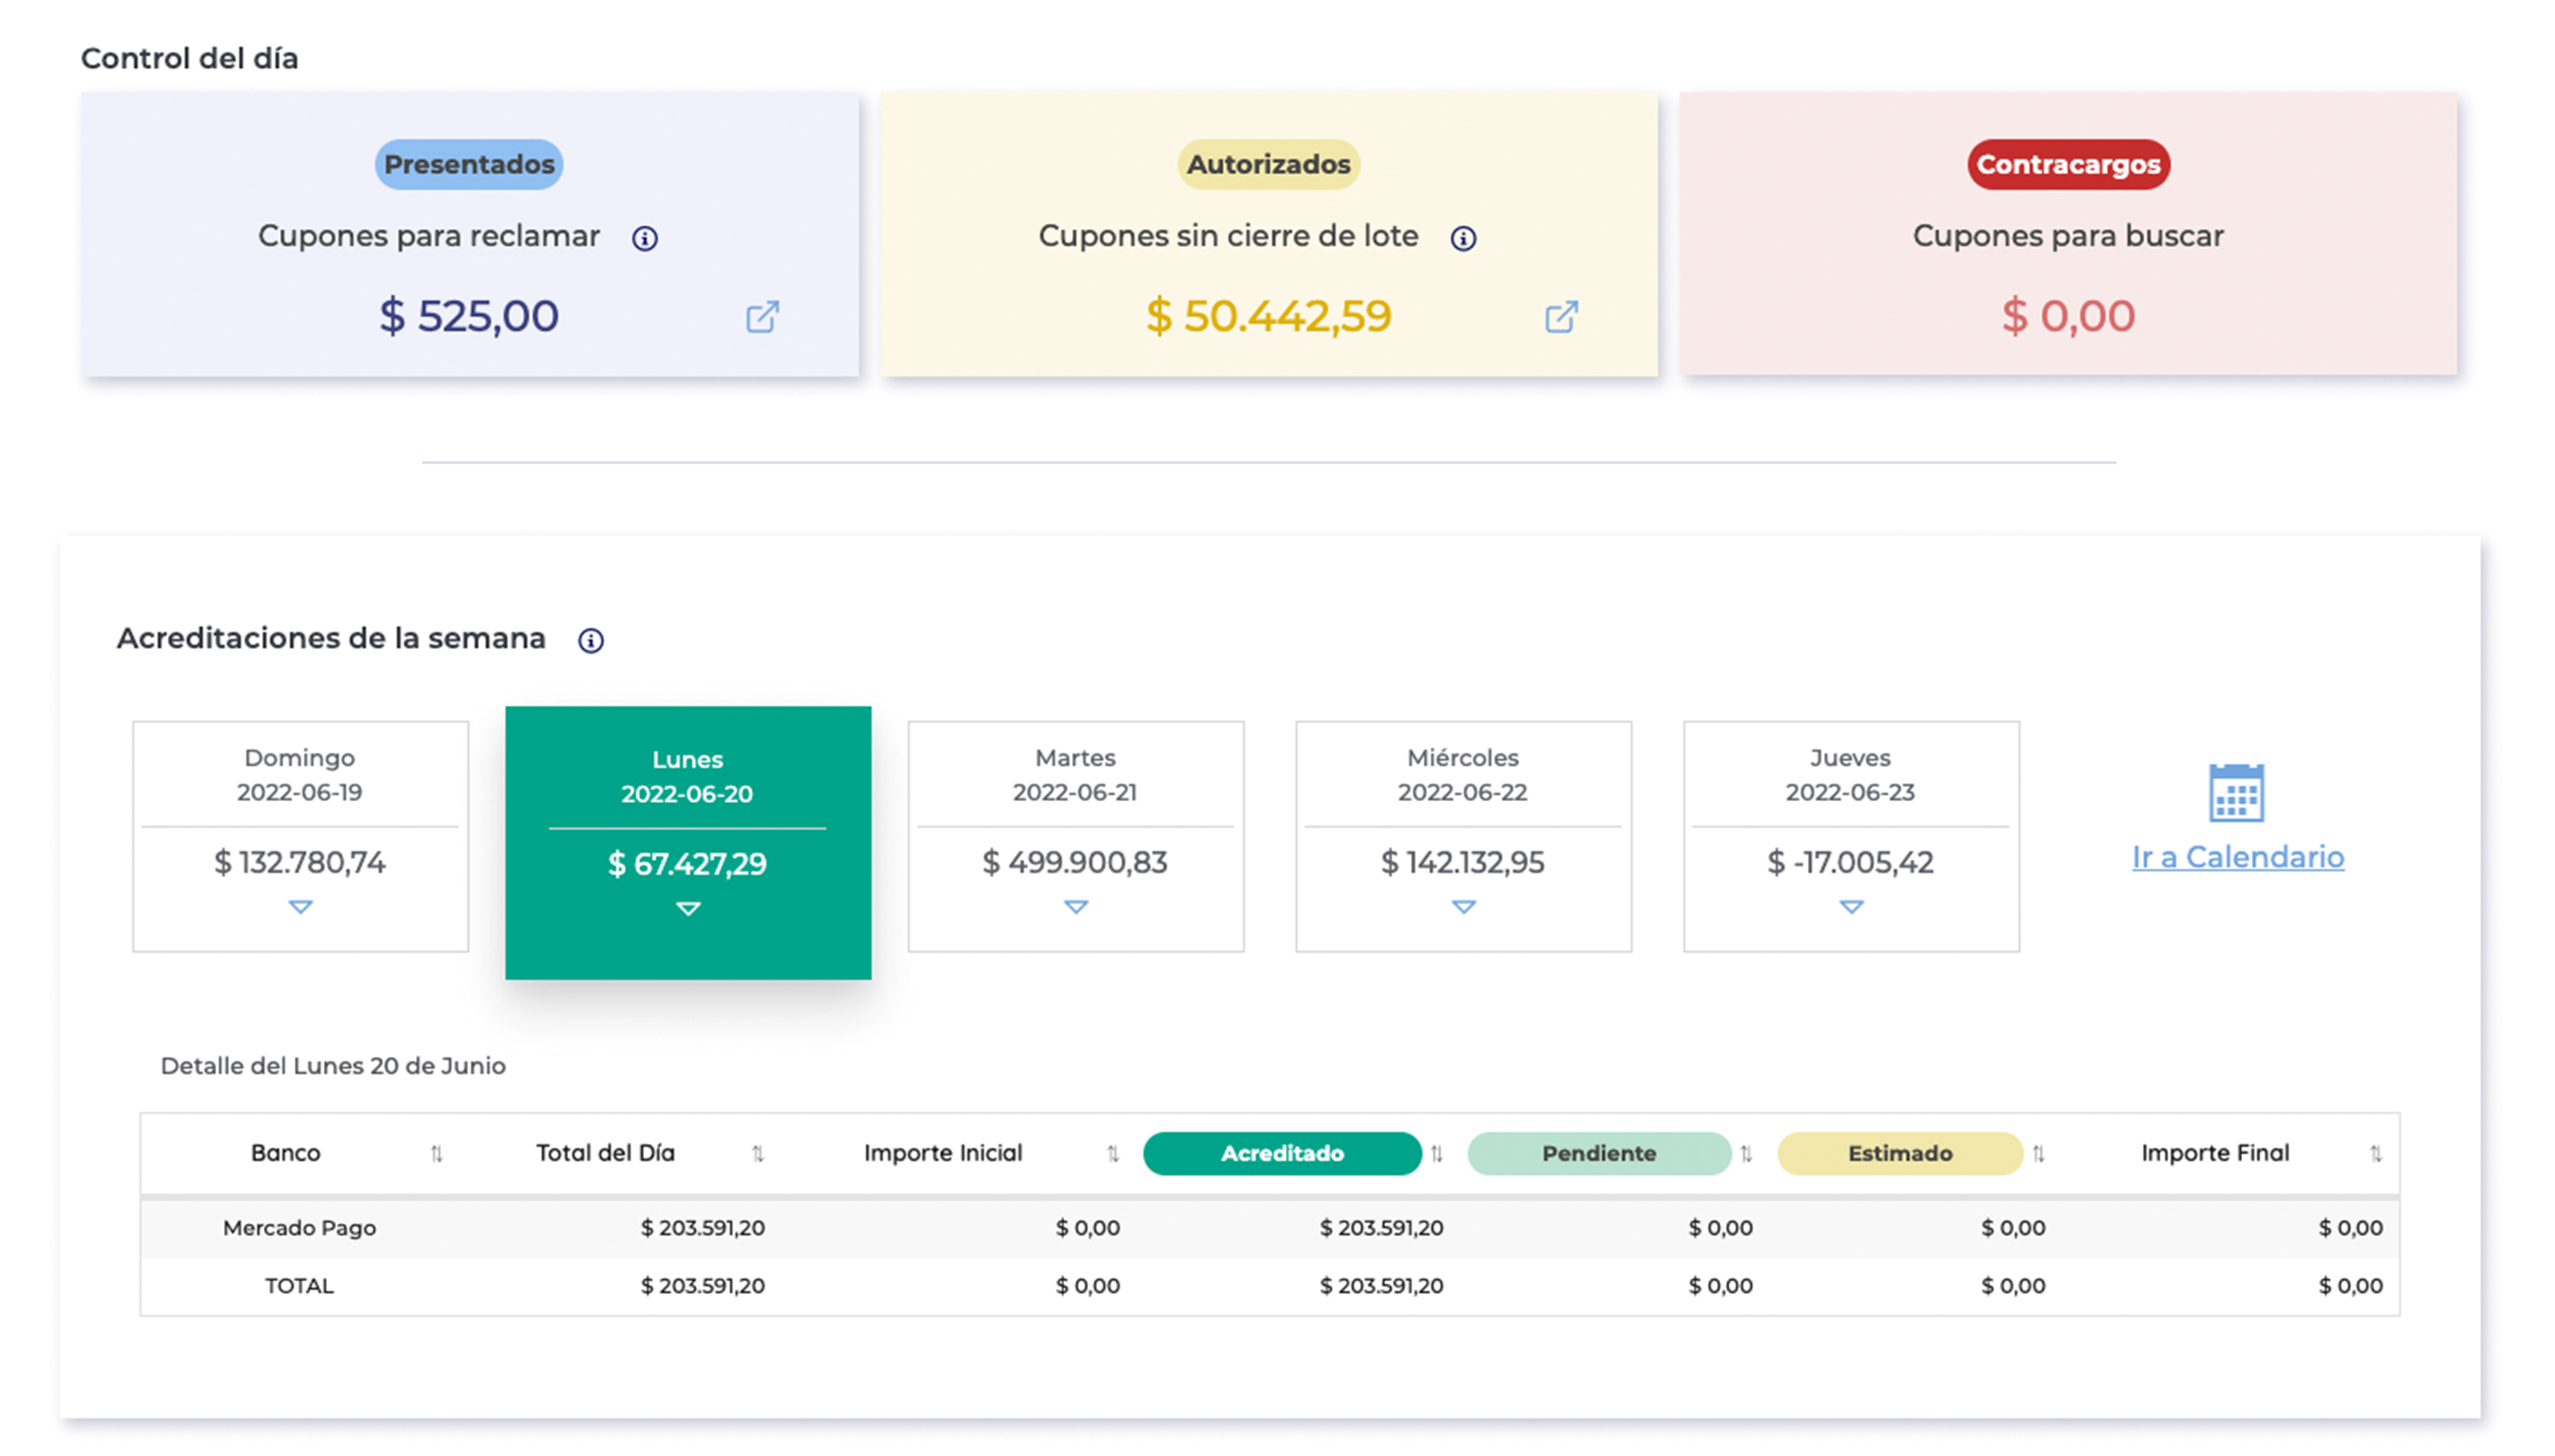This screenshot has width=2555, height=1456.
Task: Click the calendar icon above Ir a Calendario
Action: (2236, 792)
